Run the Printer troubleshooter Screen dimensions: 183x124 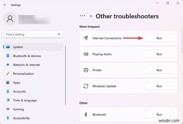pyautogui.click(x=159, y=70)
